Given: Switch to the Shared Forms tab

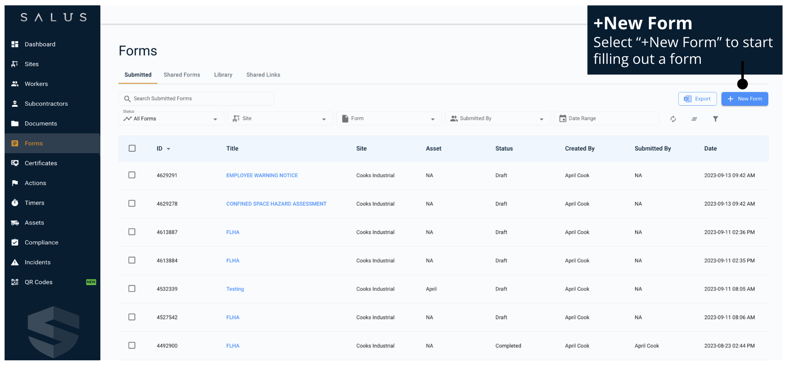Looking at the screenshot, I should pos(182,75).
